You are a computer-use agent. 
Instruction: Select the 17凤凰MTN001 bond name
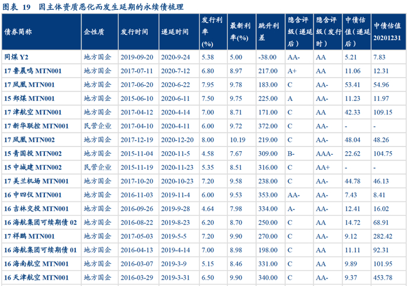click(x=29, y=85)
